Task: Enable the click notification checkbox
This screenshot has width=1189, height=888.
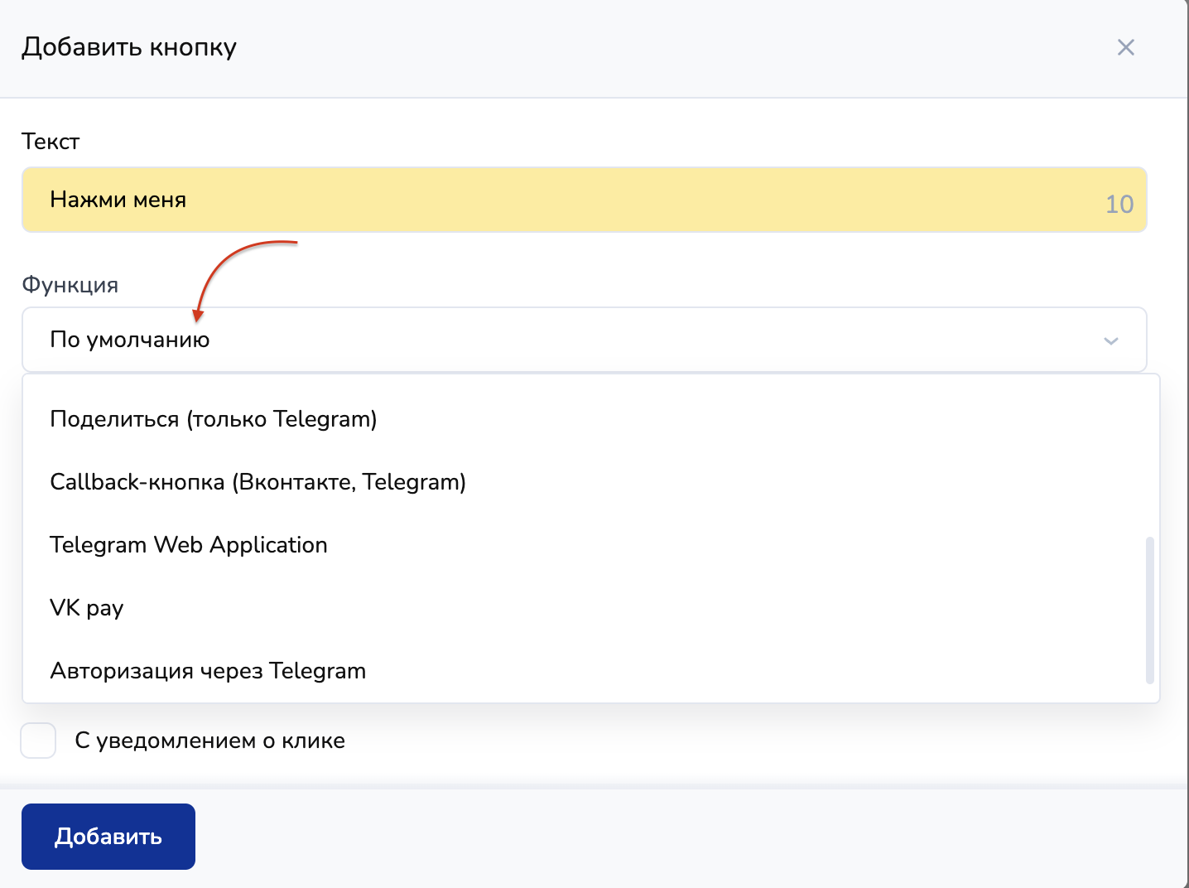Action: pos(38,741)
